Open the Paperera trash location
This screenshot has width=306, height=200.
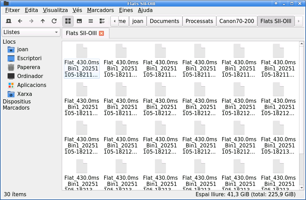[x=29, y=67]
